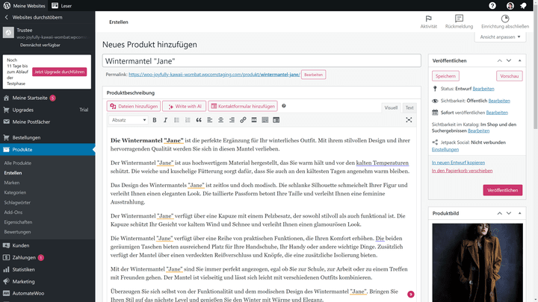Toggle the Veröffentlichen panel collapse triangle

[x=520, y=60]
